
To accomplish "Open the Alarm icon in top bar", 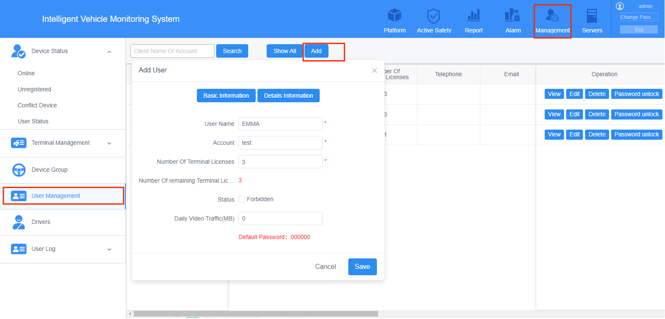I will tap(513, 16).
